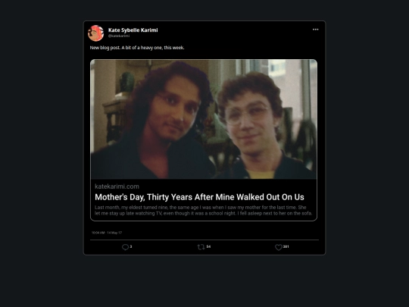
Task: Open the katekarimi.com domain link
Action: (117, 186)
